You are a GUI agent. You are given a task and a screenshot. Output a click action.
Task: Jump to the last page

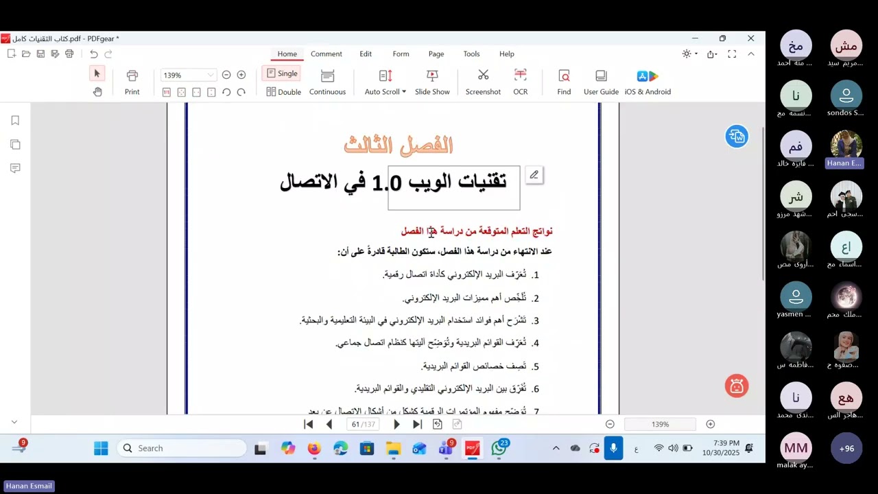coord(417,425)
